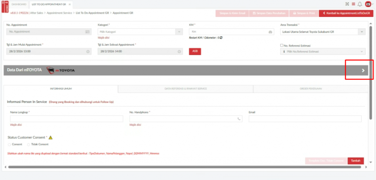The width and height of the screenshot is (376, 180).
Task: Open the Area Transaksi dropdown
Action: [x=322, y=32]
